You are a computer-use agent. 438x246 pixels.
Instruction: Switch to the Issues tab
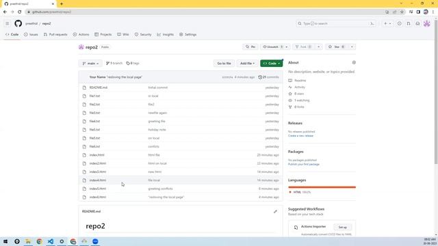point(31,35)
